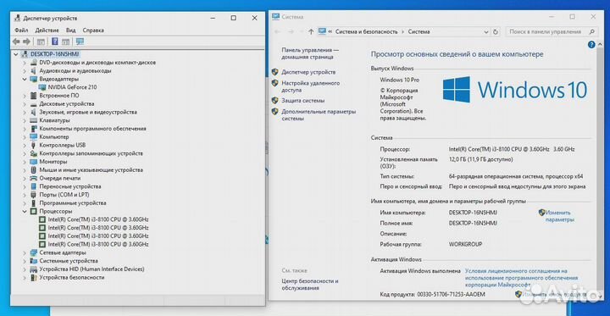Select the Порты (COM и LPT) icon
Image resolution: width=610 pixels, height=316 pixels.
click(x=33, y=195)
